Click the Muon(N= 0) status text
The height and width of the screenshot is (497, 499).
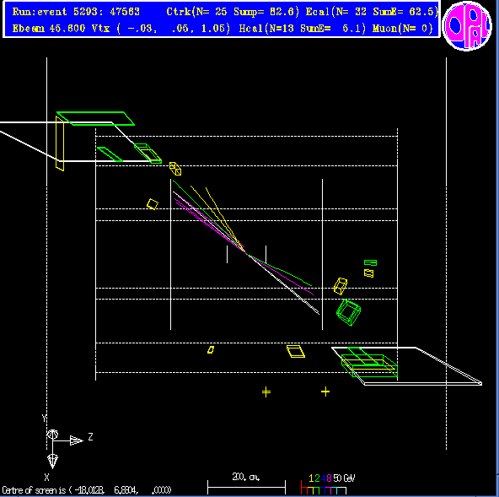[x=403, y=29]
